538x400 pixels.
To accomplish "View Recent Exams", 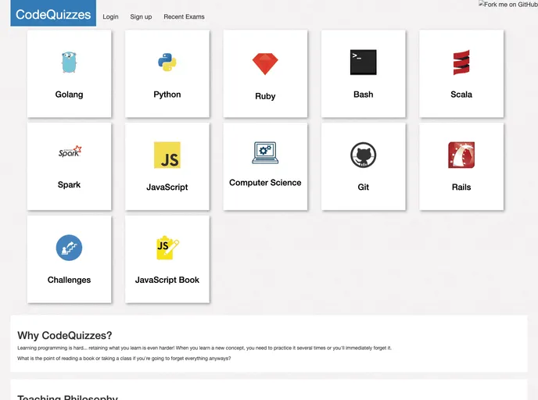I will (x=184, y=16).
